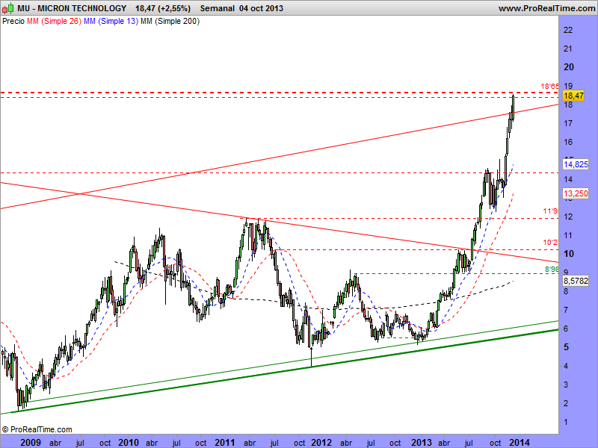Click price axis value 21

(568, 49)
